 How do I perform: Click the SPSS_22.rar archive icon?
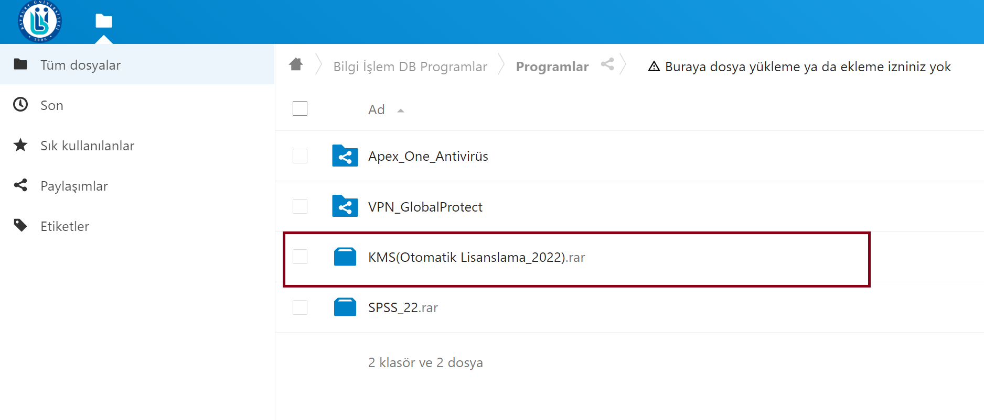[x=345, y=307]
